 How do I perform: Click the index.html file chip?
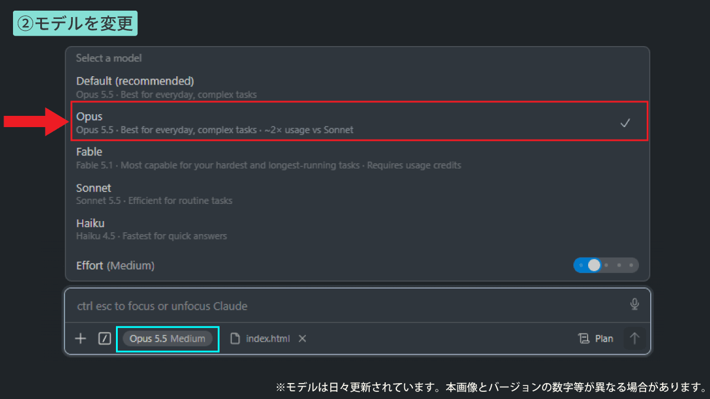coord(260,339)
